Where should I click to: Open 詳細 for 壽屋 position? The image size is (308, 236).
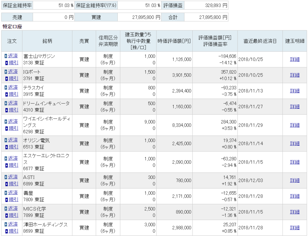295,196
